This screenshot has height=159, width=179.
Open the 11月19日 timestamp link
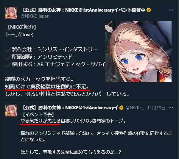click(156, 107)
